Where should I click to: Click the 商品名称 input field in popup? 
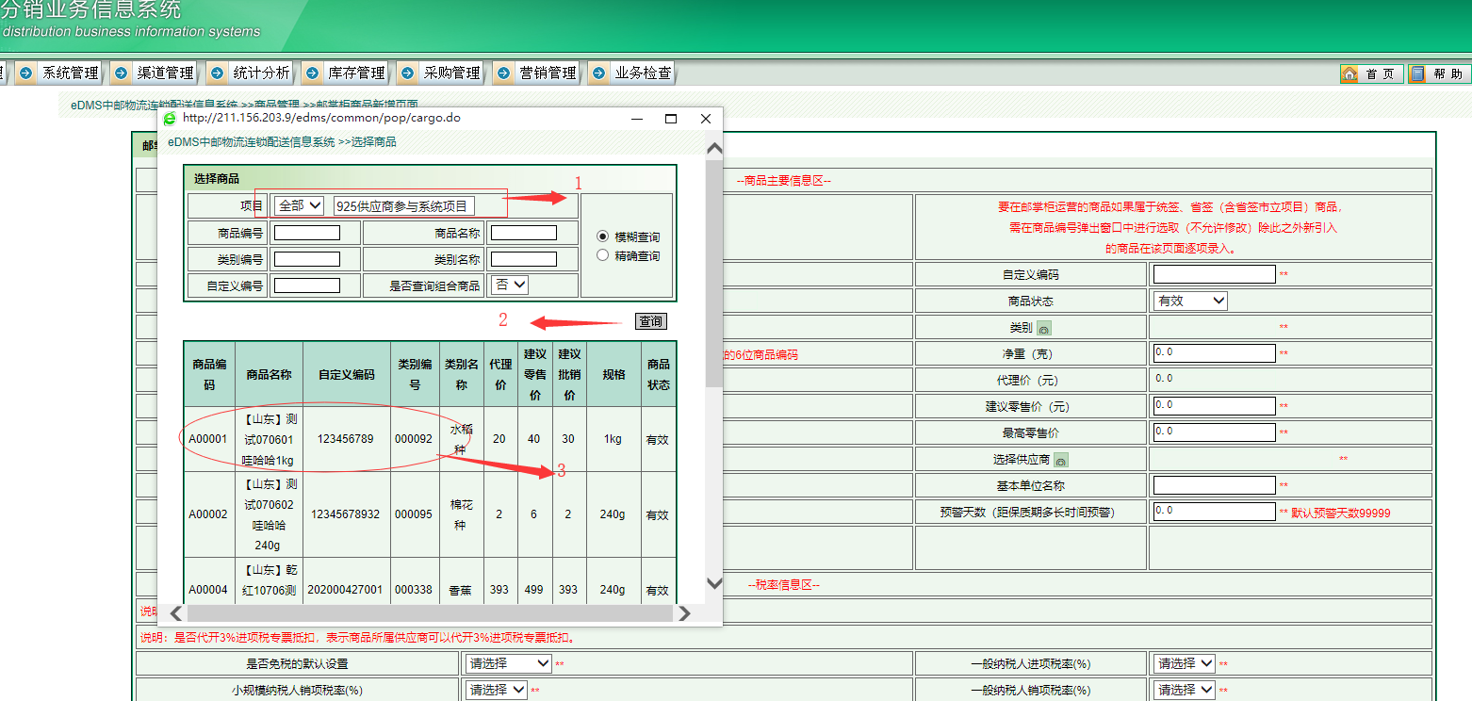[x=524, y=233]
